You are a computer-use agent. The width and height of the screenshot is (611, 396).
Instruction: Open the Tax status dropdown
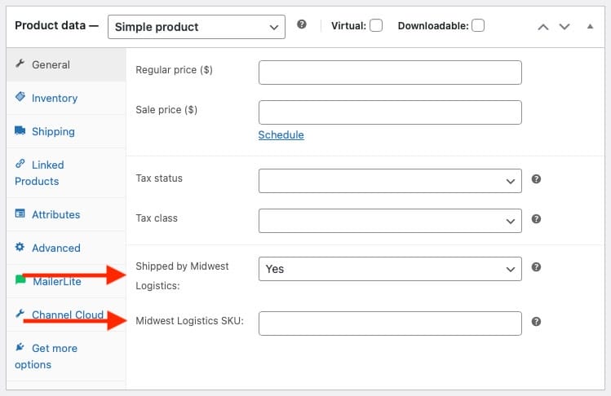pos(390,181)
